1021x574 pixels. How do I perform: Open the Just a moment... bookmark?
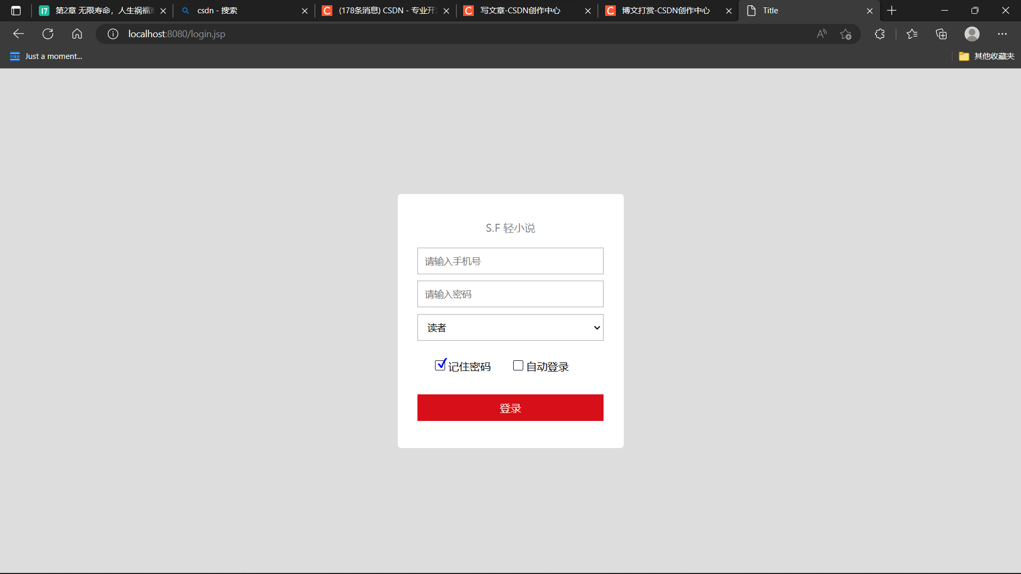(x=46, y=56)
